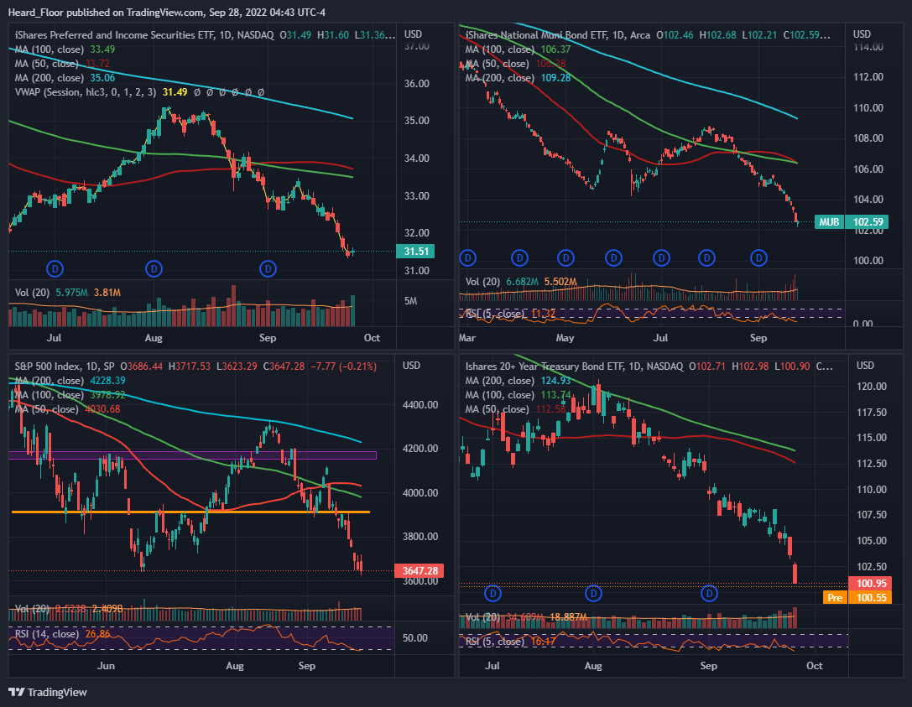
Task: Click the -7.77 (-0.21%) change value
Action: click(x=343, y=366)
